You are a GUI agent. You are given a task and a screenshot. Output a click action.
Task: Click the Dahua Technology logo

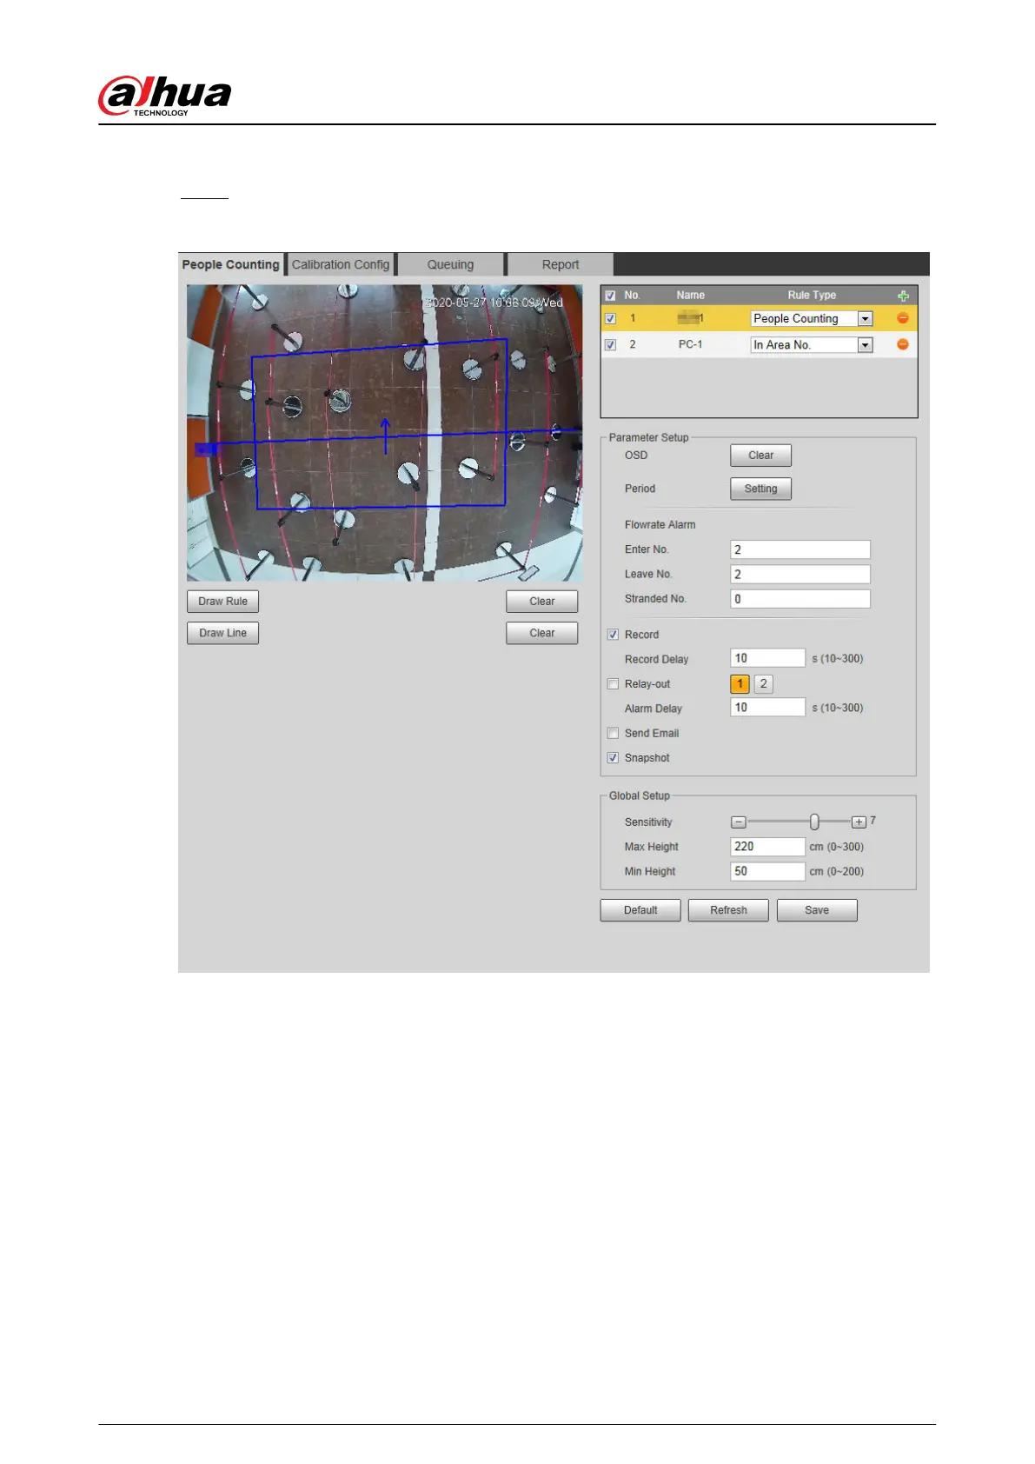coord(165,96)
